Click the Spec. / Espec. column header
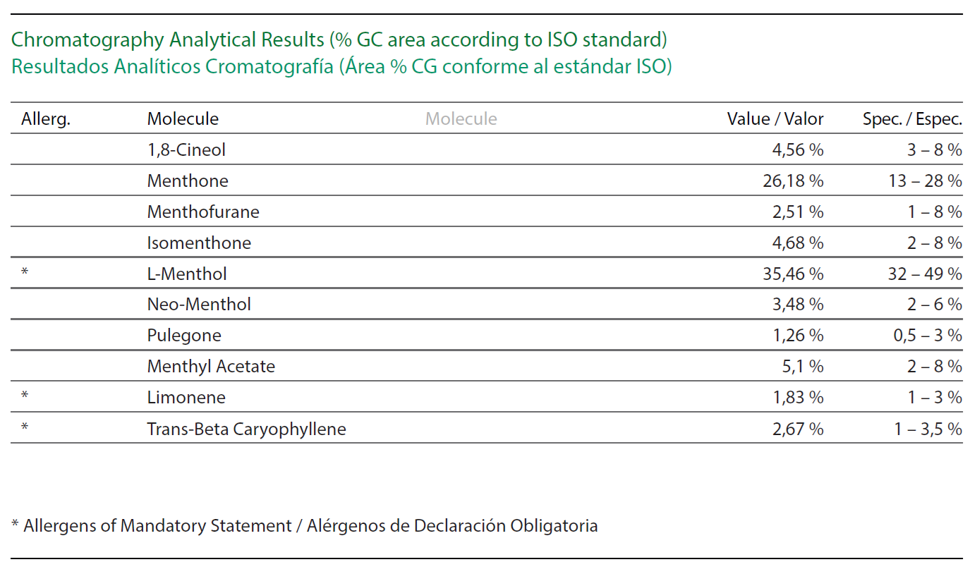This screenshot has height=574, width=970. pyautogui.click(x=912, y=119)
